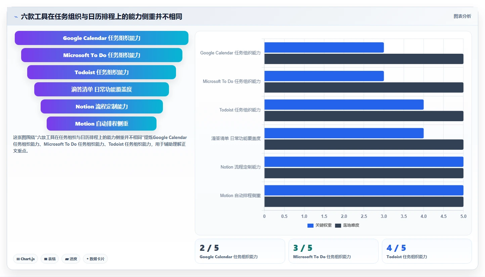Click the 数据卡片 chip
The height and width of the screenshot is (277, 485).
(95, 259)
